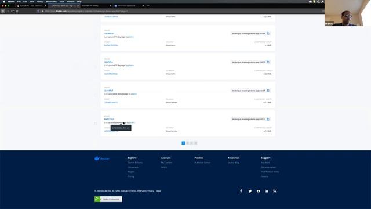Open the Docker LinkedIn page
The image size is (371, 209).
click(x=267, y=191)
